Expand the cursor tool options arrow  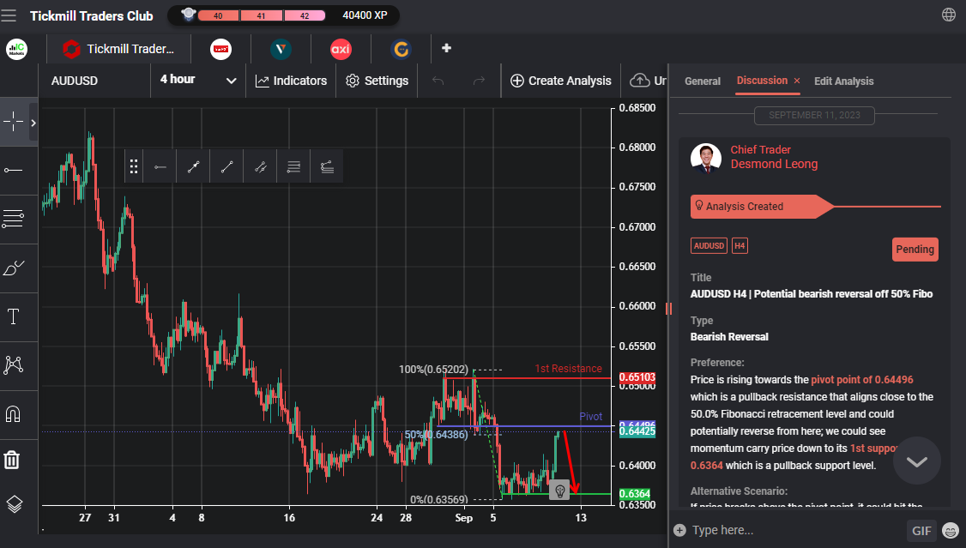click(33, 123)
